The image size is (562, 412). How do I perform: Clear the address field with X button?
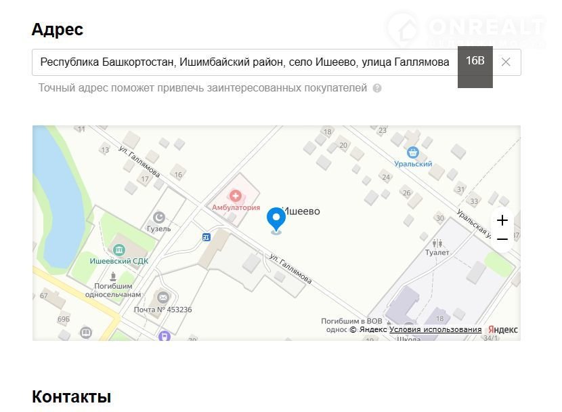point(506,62)
